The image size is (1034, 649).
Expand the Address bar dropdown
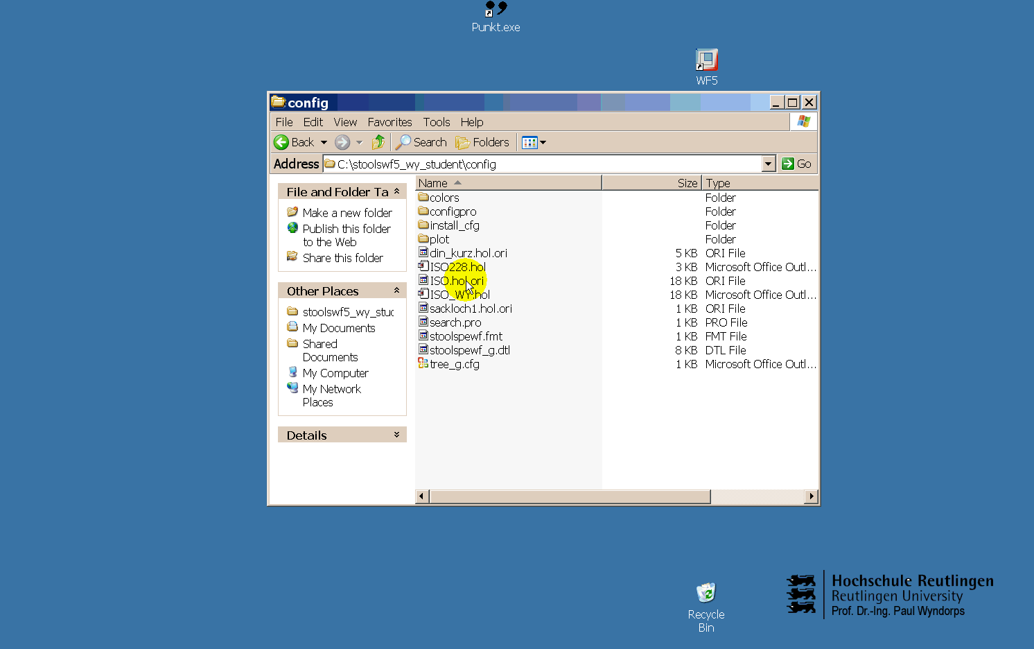[x=768, y=164]
